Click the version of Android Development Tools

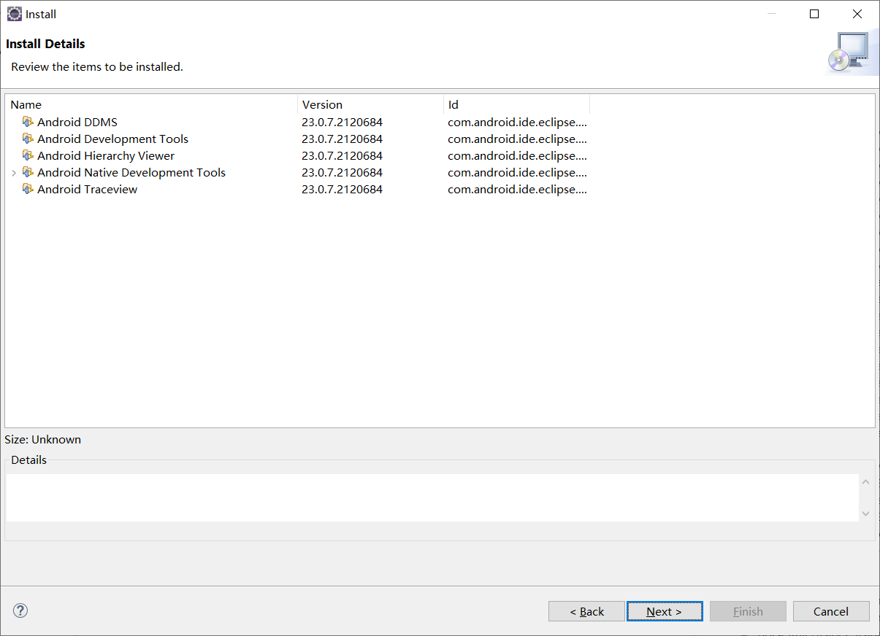click(x=342, y=139)
